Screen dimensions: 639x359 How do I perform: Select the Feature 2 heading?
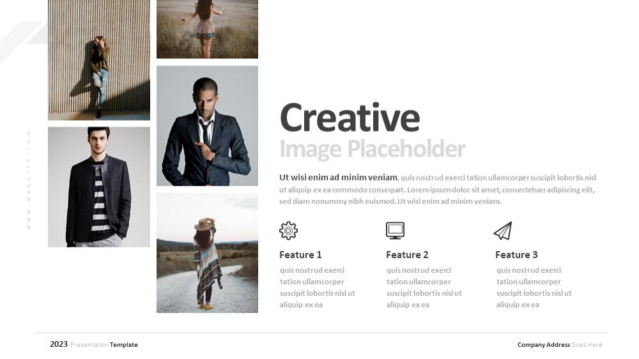click(x=407, y=255)
